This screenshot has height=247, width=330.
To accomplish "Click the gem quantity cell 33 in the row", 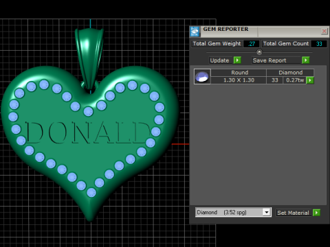I will pos(275,80).
